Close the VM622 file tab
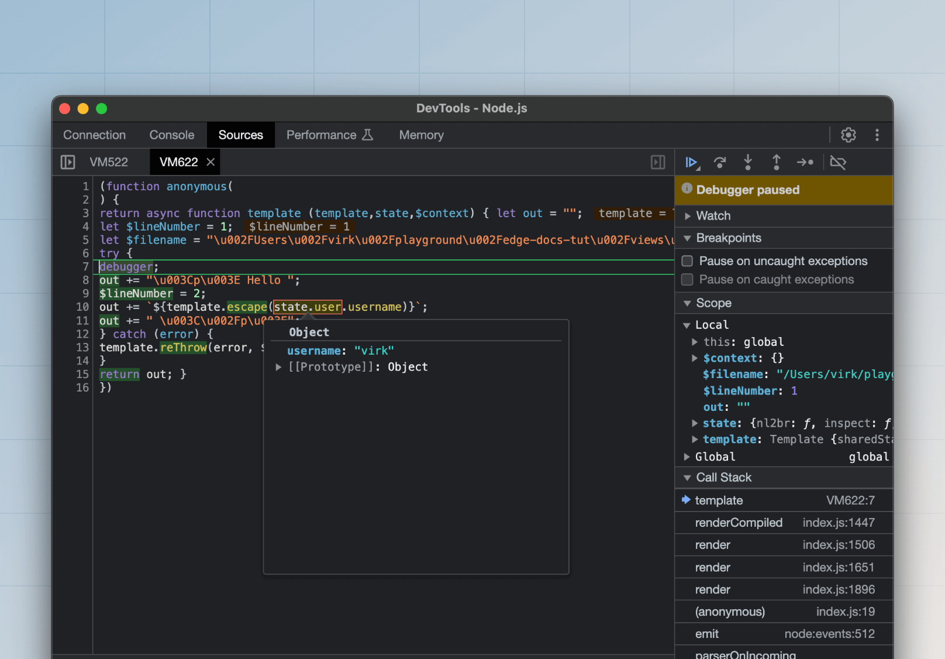The image size is (945, 659). pyautogui.click(x=211, y=162)
